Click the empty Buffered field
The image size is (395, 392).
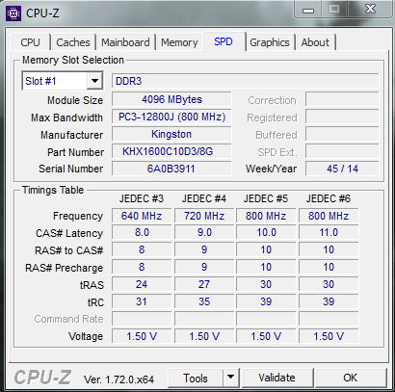[342, 134]
